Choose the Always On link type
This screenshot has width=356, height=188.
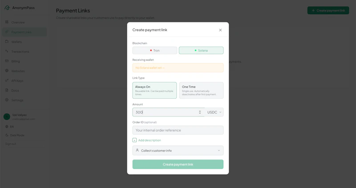point(154,90)
